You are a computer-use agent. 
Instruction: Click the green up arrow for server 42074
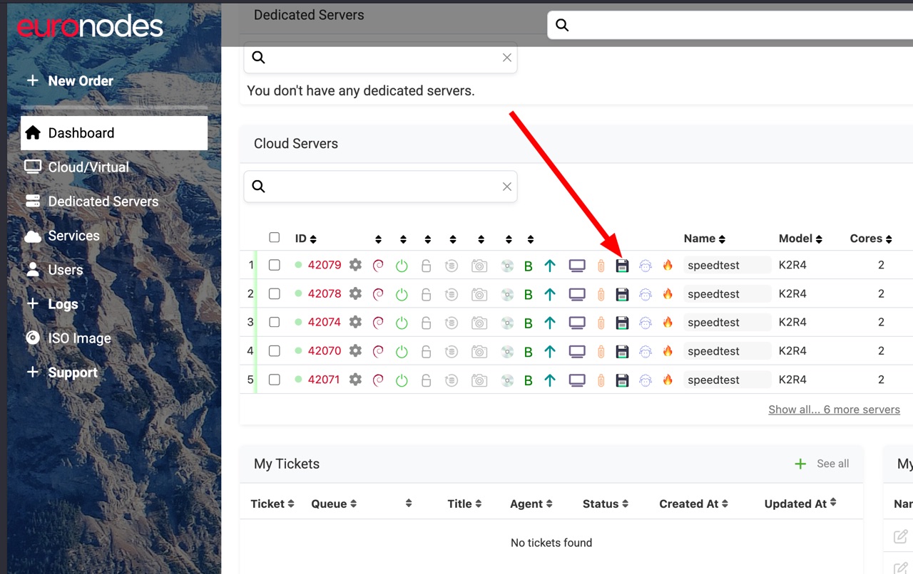pyautogui.click(x=549, y=323)
